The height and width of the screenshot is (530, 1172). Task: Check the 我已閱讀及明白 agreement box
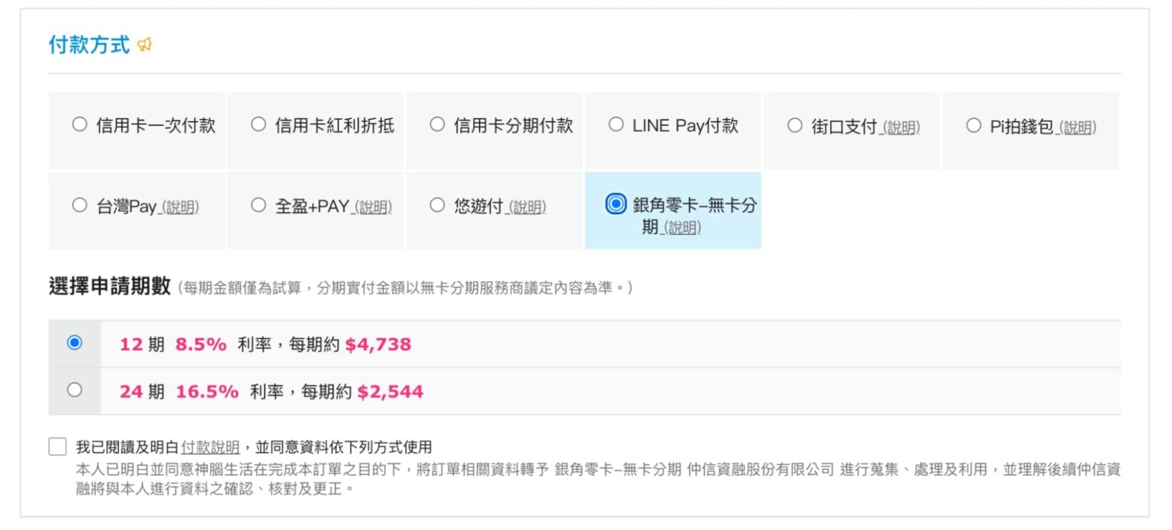click(56, 446)
